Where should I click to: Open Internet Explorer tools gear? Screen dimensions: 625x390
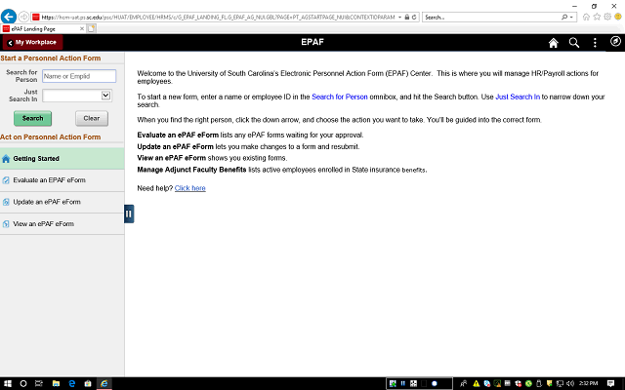tap(607, 17)
